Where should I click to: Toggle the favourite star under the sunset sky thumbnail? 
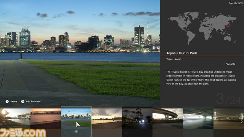(x=96, y=133)
